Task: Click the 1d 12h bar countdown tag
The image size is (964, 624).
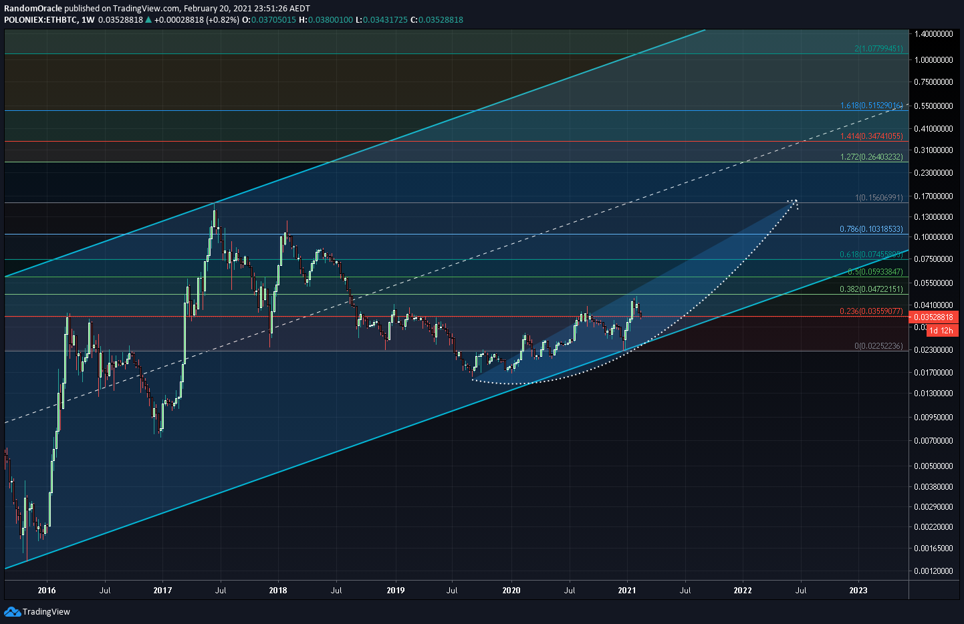Action: (x=941, y=331)
